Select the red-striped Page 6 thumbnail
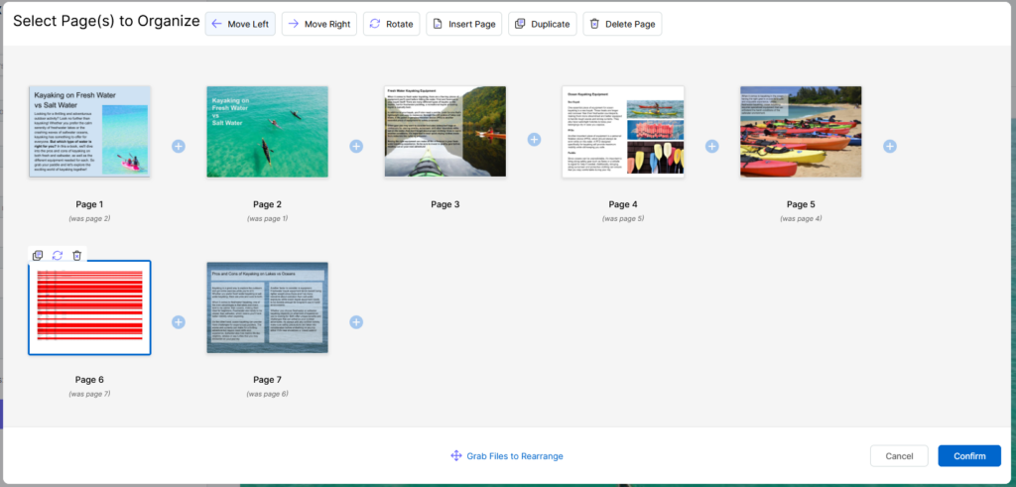The height and width of the screenshot is (487, 1016). 89,307
